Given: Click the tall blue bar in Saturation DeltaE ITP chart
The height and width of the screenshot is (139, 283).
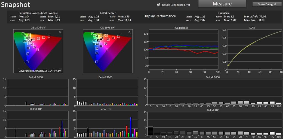Looking at the screenshot, I should [x=62, y=129].
